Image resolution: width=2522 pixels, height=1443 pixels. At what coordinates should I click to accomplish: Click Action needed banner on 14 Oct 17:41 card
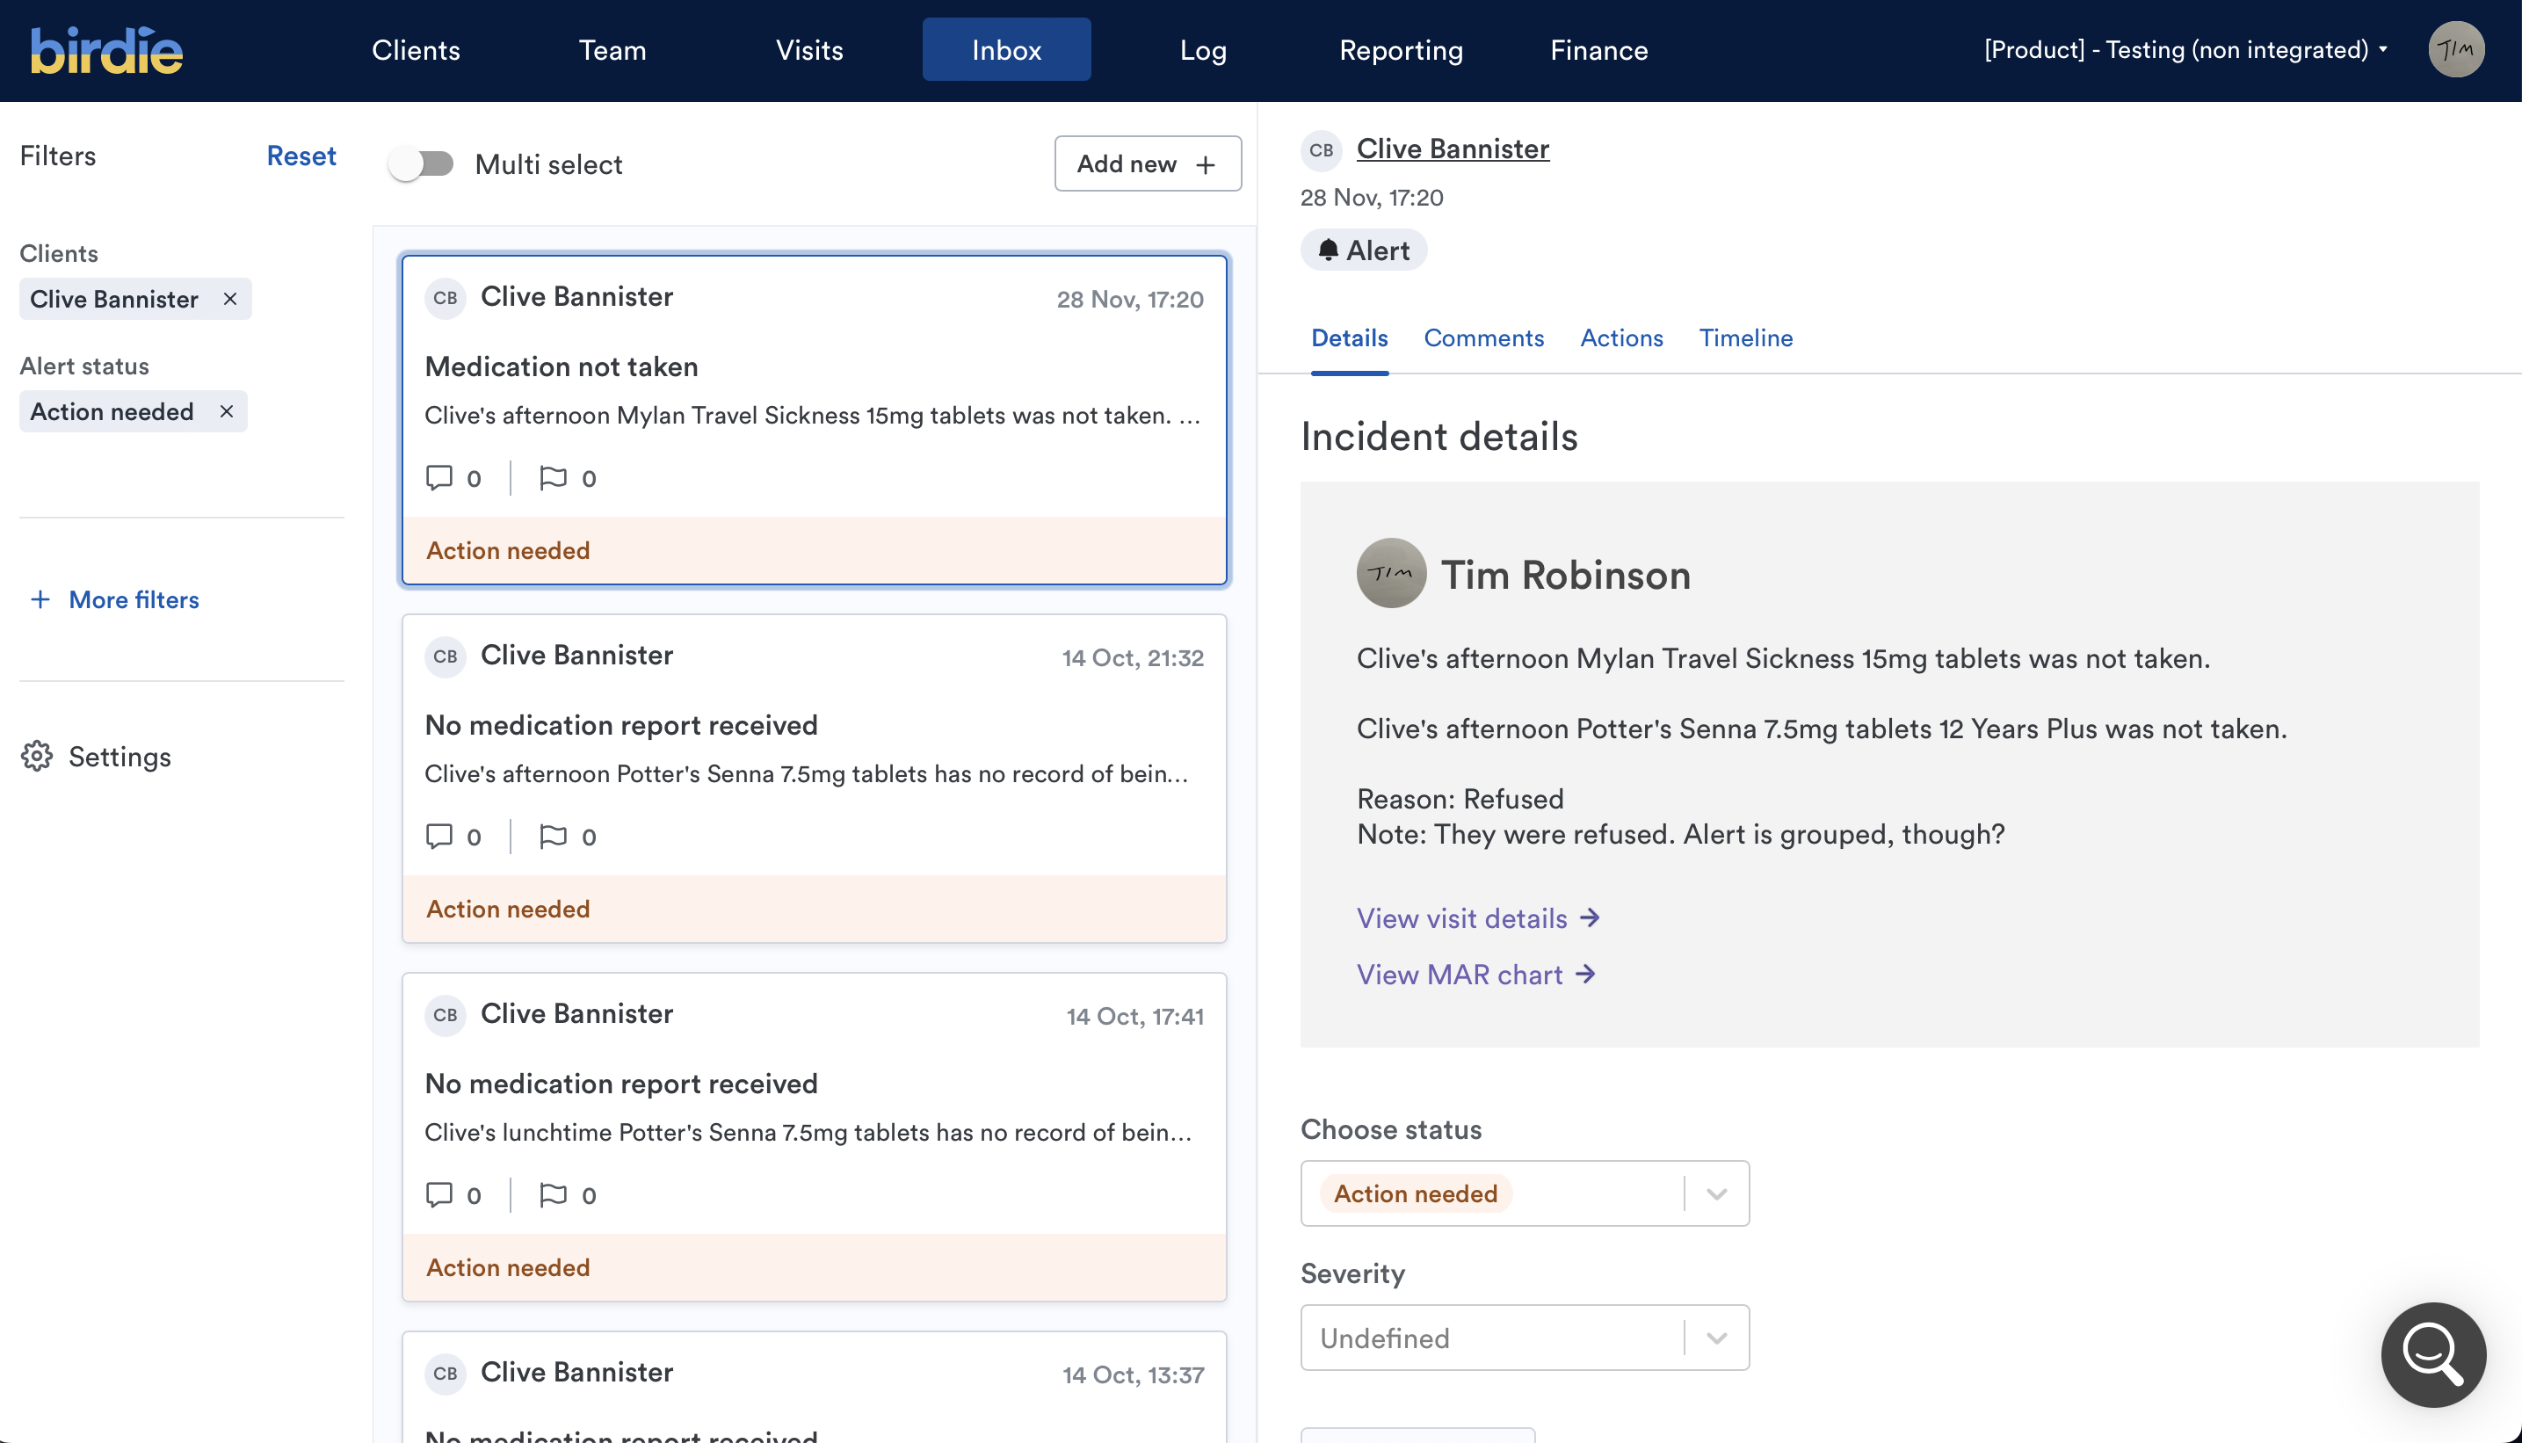[x=815, y=1267]
